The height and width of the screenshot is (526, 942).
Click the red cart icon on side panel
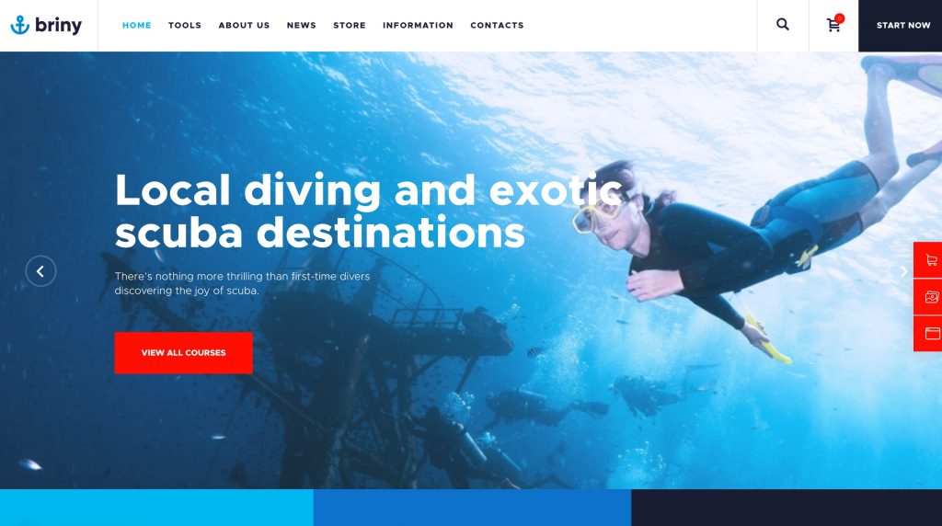point(931,260)
